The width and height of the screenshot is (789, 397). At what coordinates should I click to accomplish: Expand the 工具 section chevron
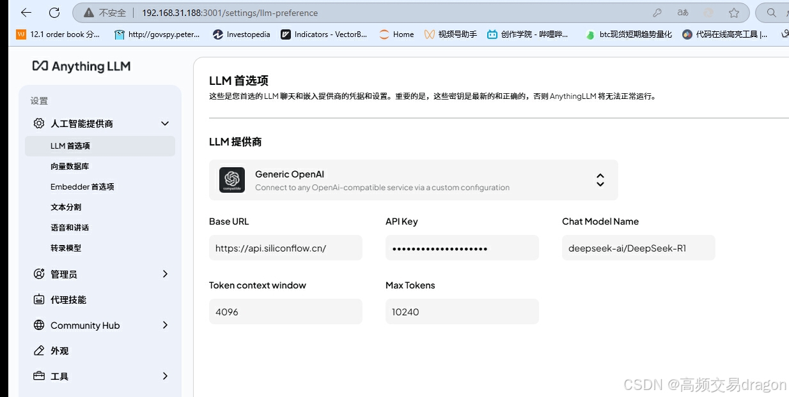pos(165,376)
